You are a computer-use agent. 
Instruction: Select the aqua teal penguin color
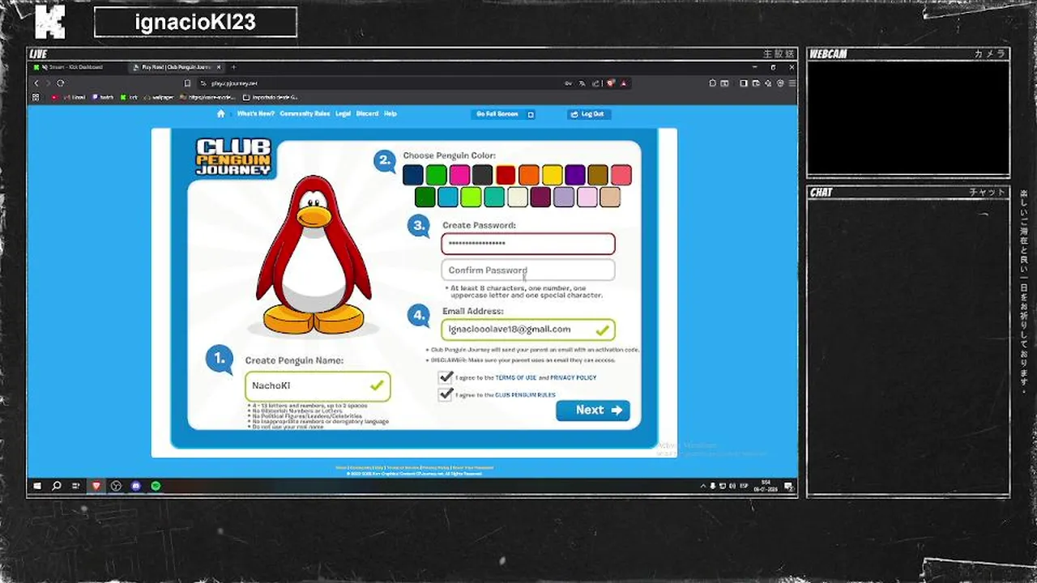click(x=494, y=197)
